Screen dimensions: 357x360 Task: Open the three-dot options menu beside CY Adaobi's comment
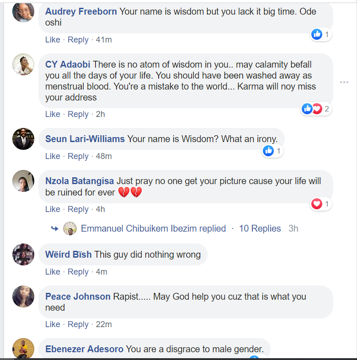point(344,82)
